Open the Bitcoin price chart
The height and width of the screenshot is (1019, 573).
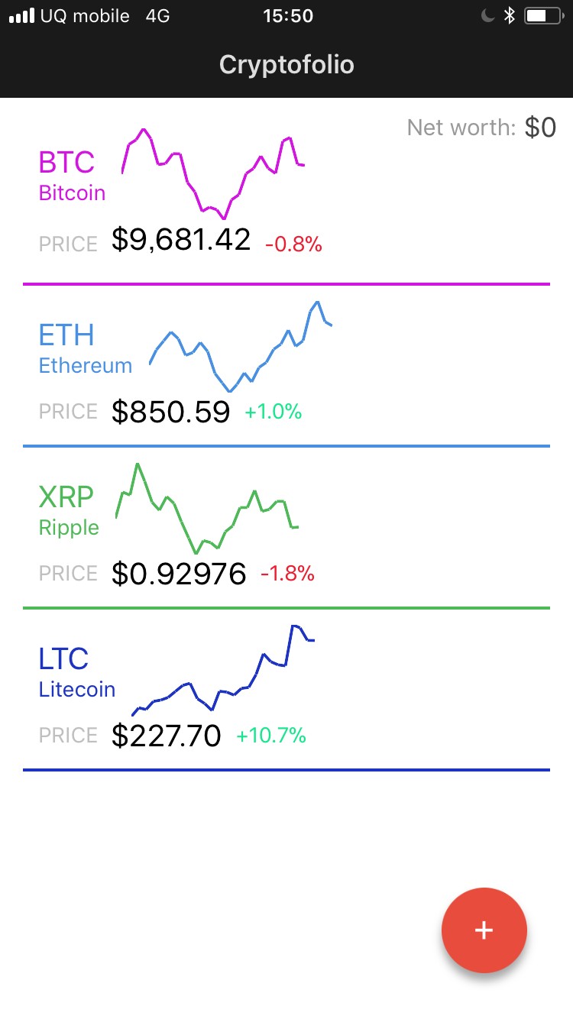point(213,173)
